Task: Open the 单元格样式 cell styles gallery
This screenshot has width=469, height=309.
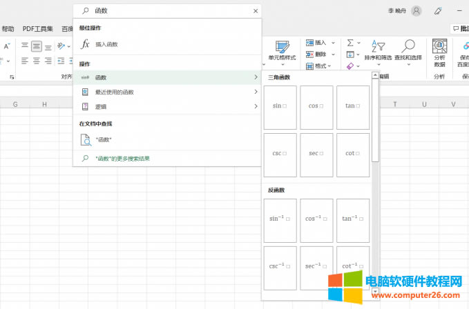Action: click(x=282, y=51)
